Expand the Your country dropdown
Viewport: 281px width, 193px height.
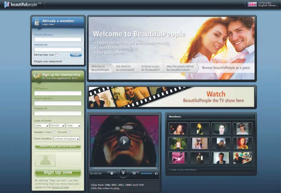(67, 139)
